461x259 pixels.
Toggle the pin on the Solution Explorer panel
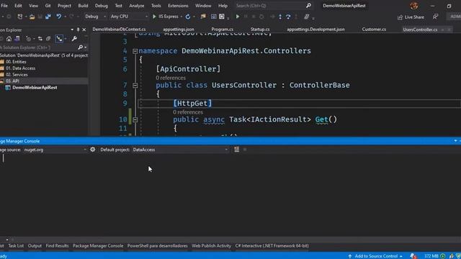78,29
